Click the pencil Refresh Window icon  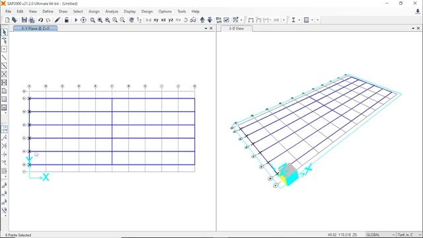point(58,20)
